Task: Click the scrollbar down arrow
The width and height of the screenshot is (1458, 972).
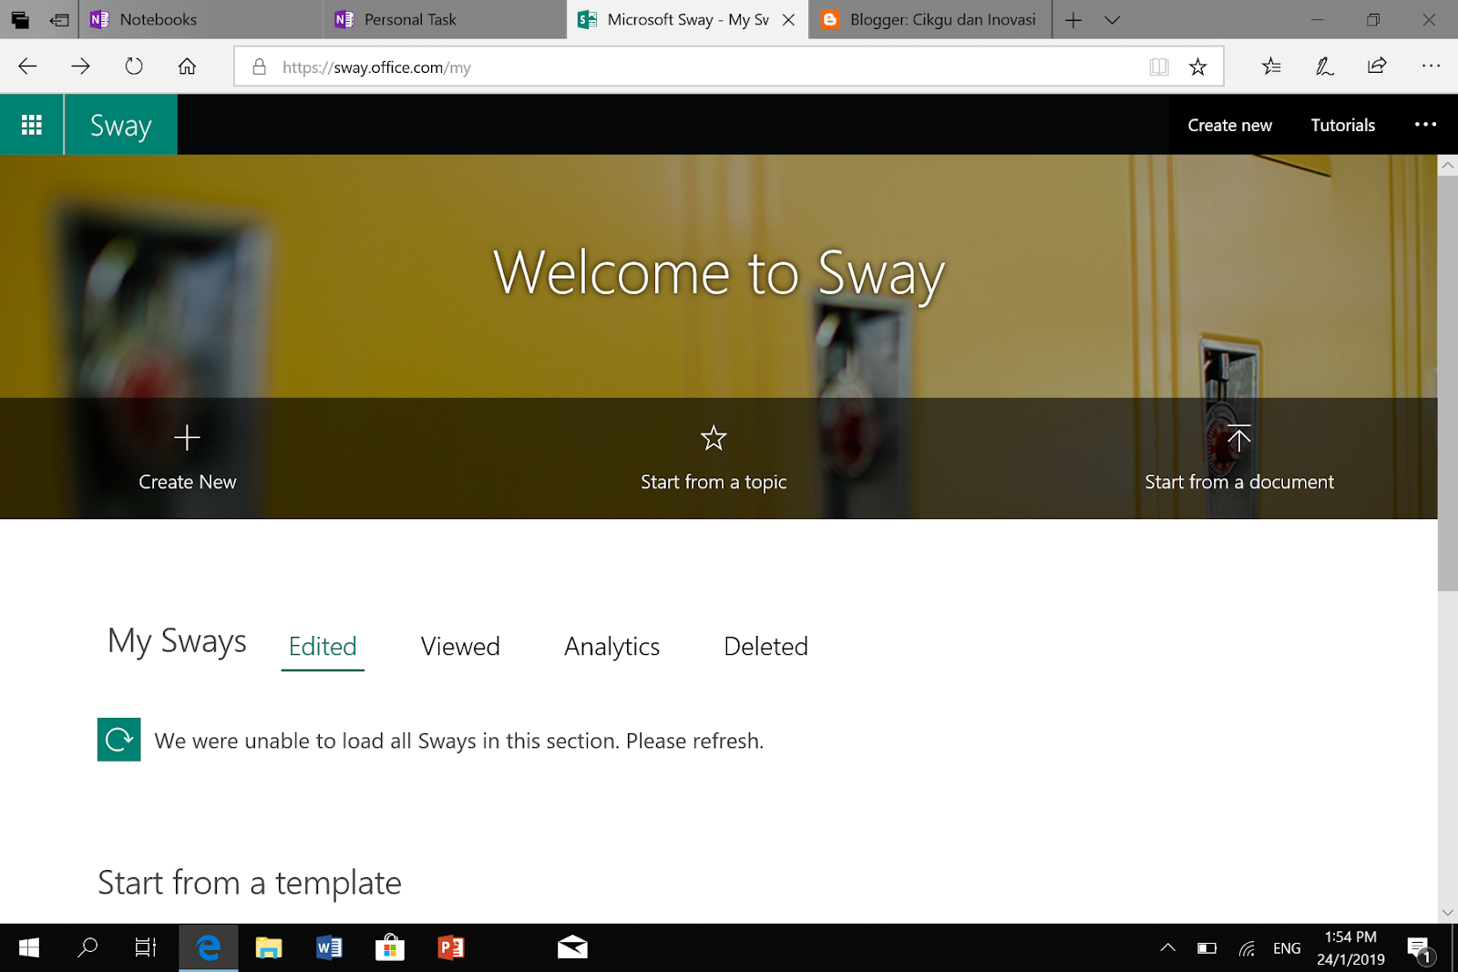Action: tap(1447, 912)
